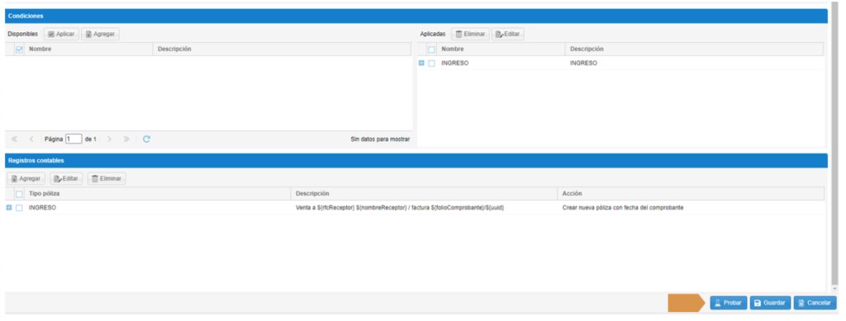Toggle select-all checkbox in Aplicadas header
This screenshot has width=846, height=321.
pyautogui.click(x=431, y=50)
